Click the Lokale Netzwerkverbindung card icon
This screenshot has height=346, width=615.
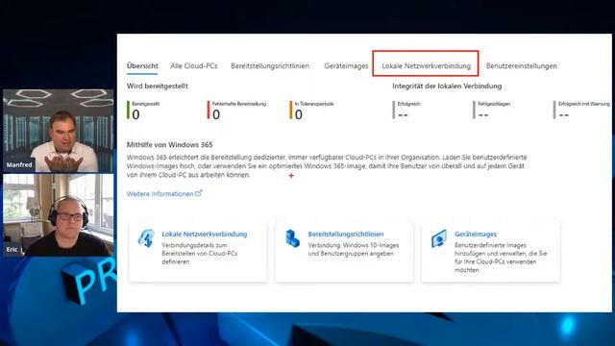pyautogui.click(x=145, y=238)
